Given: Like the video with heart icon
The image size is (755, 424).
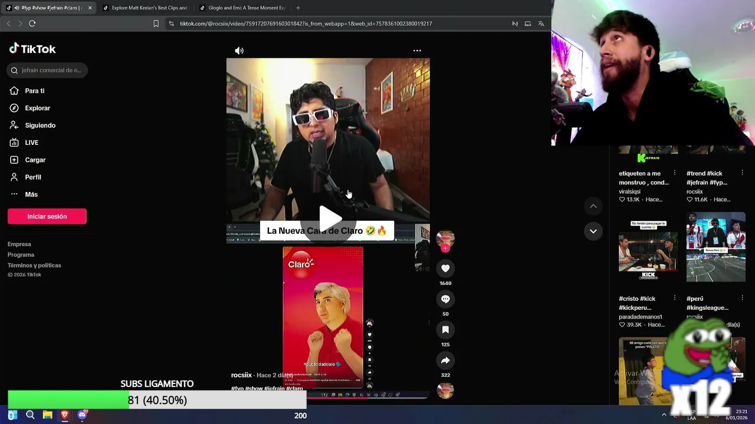Looking at the screenshot, I should 445,268.
